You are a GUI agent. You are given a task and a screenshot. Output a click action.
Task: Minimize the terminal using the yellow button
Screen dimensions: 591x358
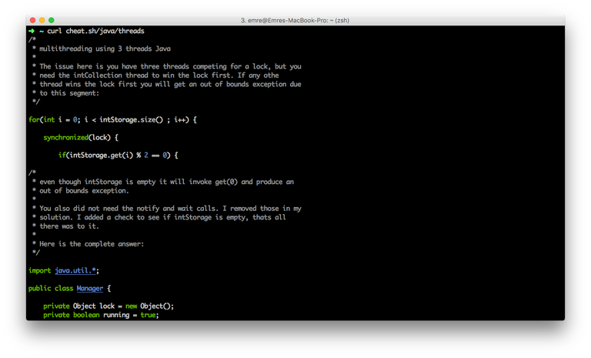42,19
